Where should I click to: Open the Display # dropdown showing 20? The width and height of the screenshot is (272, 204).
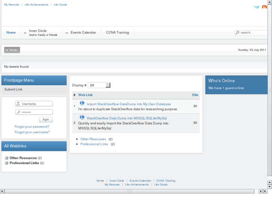coord(99,85)
